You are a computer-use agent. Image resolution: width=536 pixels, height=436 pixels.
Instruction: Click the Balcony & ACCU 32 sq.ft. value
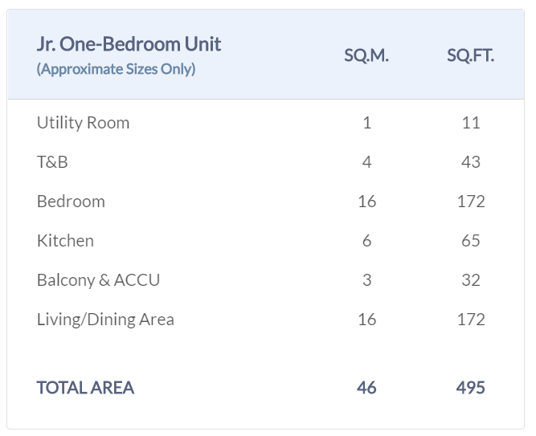click(471, 280)
